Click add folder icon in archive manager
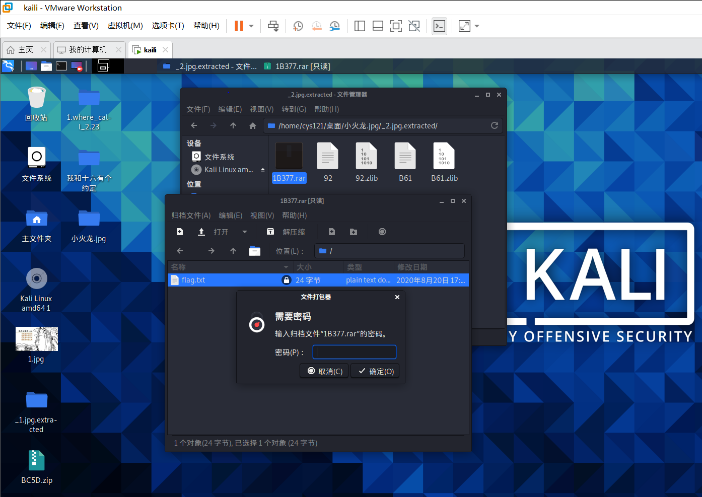702x497 pixels. [x=354, y=232]
